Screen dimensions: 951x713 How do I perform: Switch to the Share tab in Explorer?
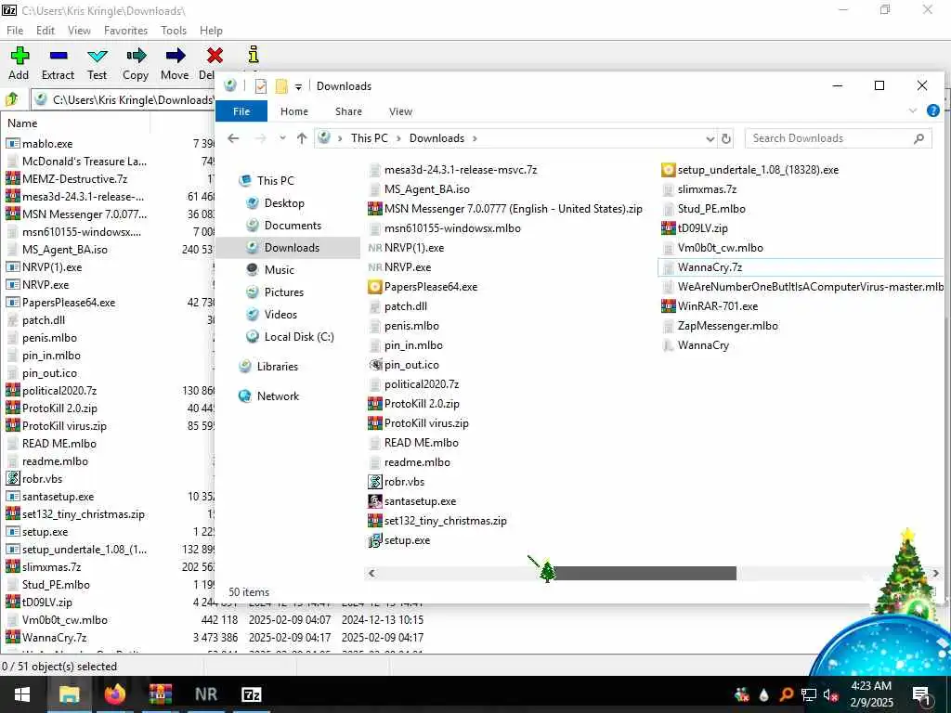(349, 111)
